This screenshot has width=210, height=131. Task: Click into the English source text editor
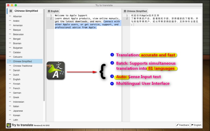point(88,68)
